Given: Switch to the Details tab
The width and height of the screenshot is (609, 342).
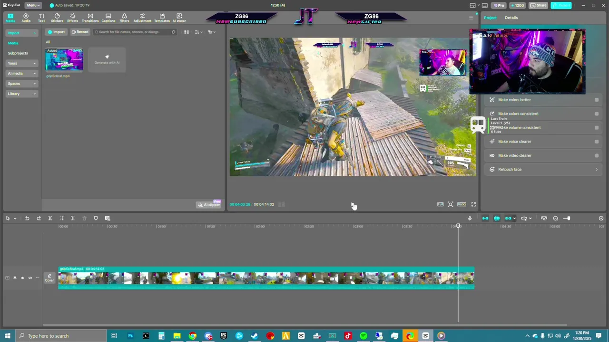Looking at the screenshot, I should [x=511, y=18].
